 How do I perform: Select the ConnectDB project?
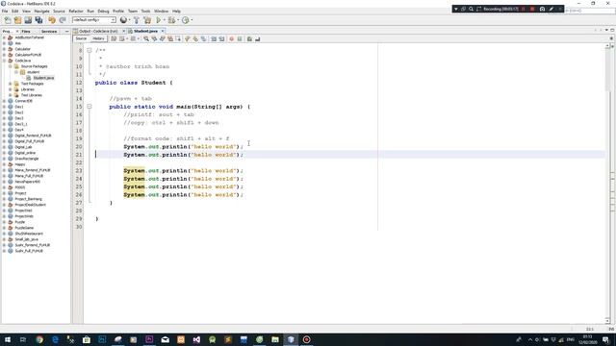pos(23,101)
